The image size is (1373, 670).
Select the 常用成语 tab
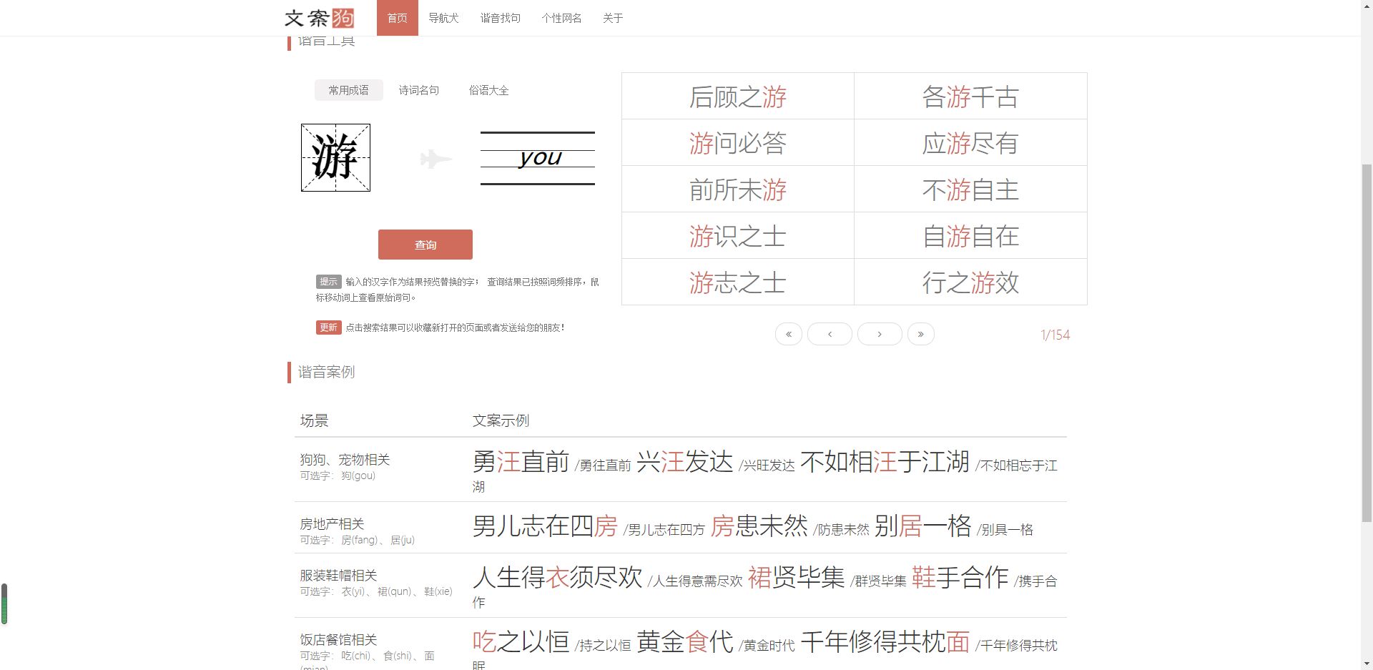(349, 90)
